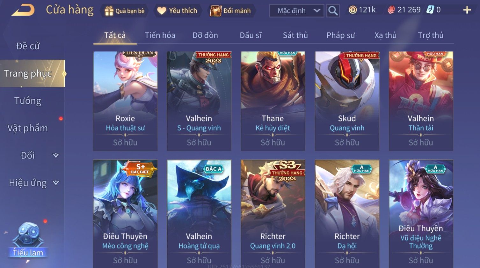The width and height of the screenshot is (480, 268).
Task: Open Đổi mảnh fragment exchange icon
Action: (x=216, y=11)
